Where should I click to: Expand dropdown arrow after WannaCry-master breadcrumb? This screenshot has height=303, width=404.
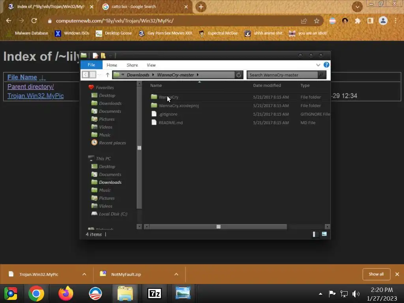point(198,75)
